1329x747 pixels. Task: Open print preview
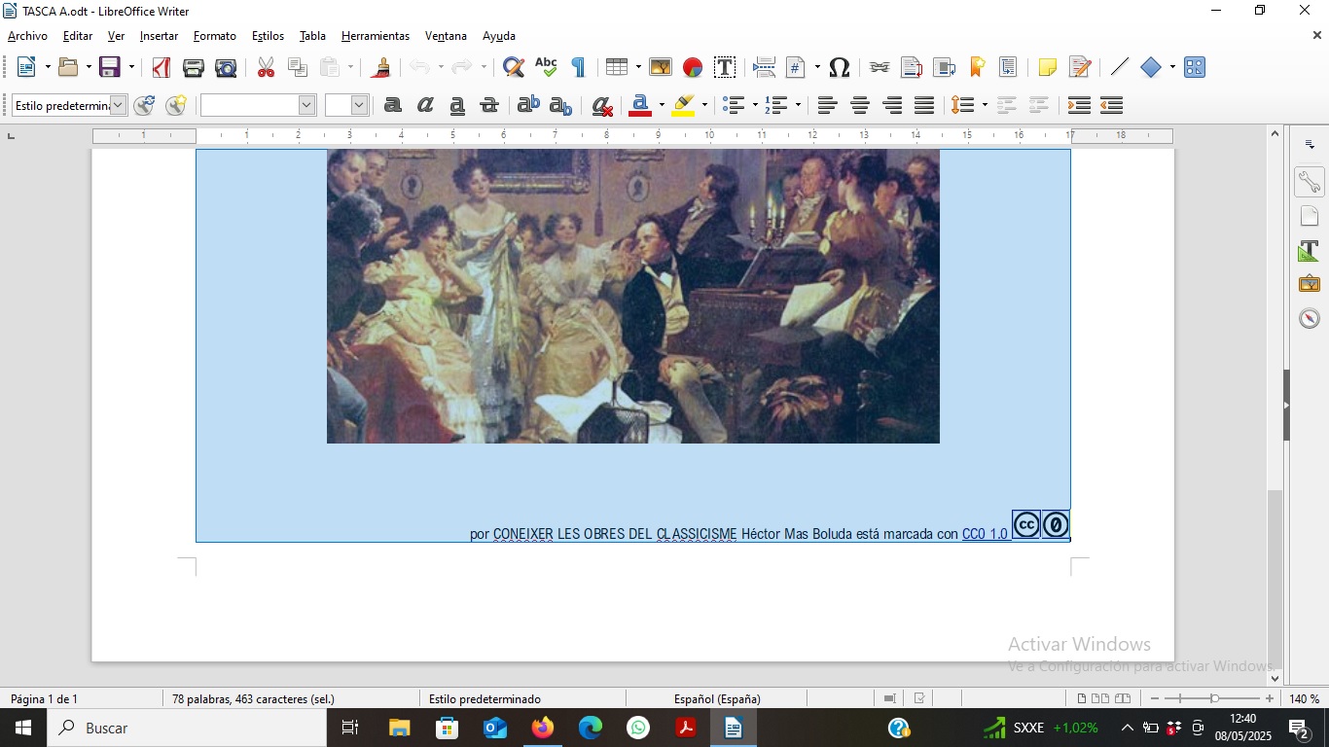tap(226, 67)
